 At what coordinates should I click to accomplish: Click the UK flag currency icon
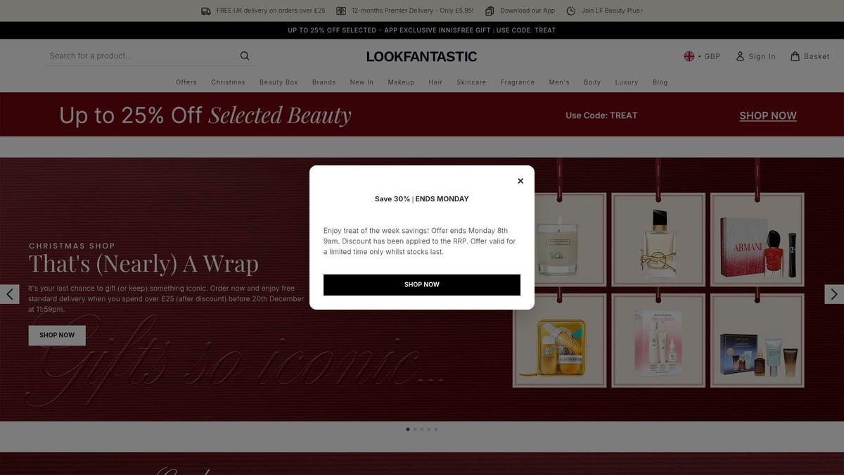coord(689,56)
